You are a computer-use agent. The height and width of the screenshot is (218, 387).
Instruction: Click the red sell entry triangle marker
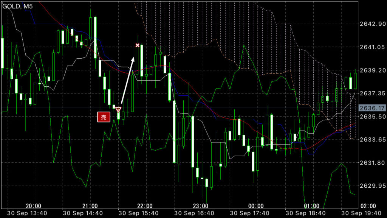click(x=118, y=109)
